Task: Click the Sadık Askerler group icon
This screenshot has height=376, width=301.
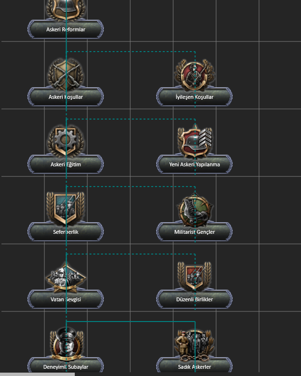Action: click(x=194, y=345)
